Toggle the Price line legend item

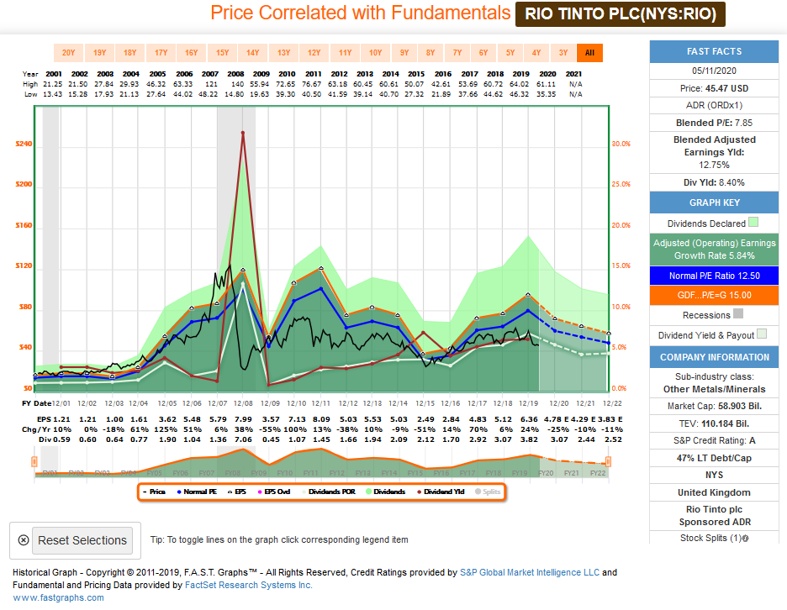click(154, 492)
